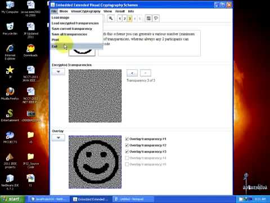Open JP32_Source Code folder icon
Viewport: 270px width, 203px height.
tap(30, 161)
